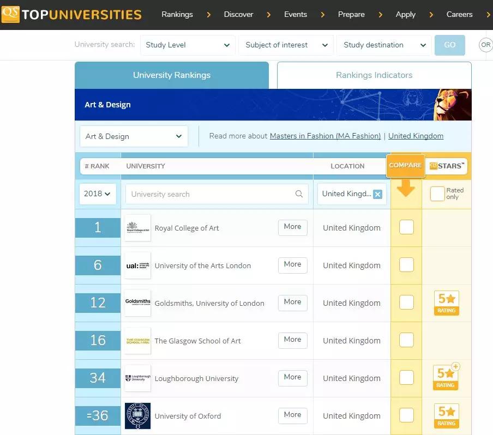Tick compare checkbox for Loughborough University
The image size is (493, 435).
406,377
